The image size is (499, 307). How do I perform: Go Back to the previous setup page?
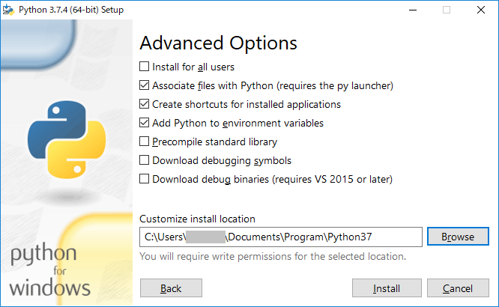point(171,288)
